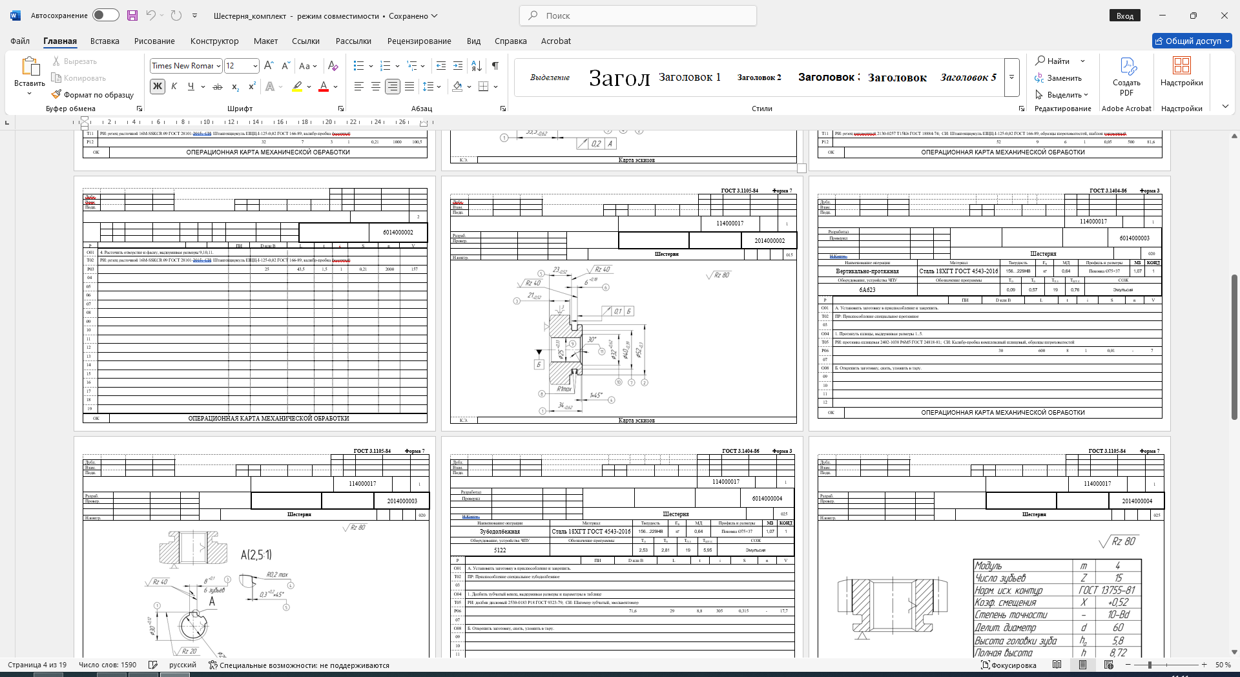1240x677 pixels.
Task: Toggle the Автосохранение switch
Action: click(x=105, y=15)
